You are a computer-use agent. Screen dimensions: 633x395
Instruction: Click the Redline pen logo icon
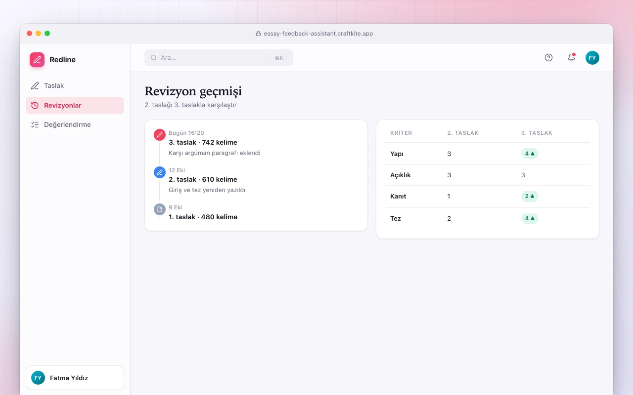[37, 60]
